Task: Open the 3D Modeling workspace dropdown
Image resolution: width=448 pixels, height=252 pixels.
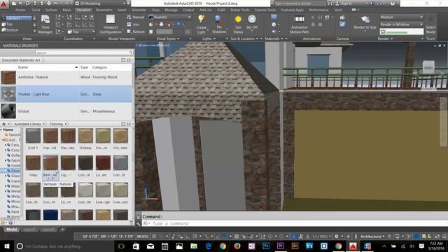Action: pyautogui.click(x=100, y=3)
